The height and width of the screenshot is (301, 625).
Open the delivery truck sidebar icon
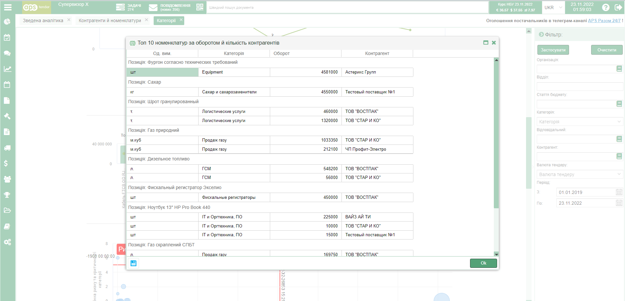[x=7, y=148]
